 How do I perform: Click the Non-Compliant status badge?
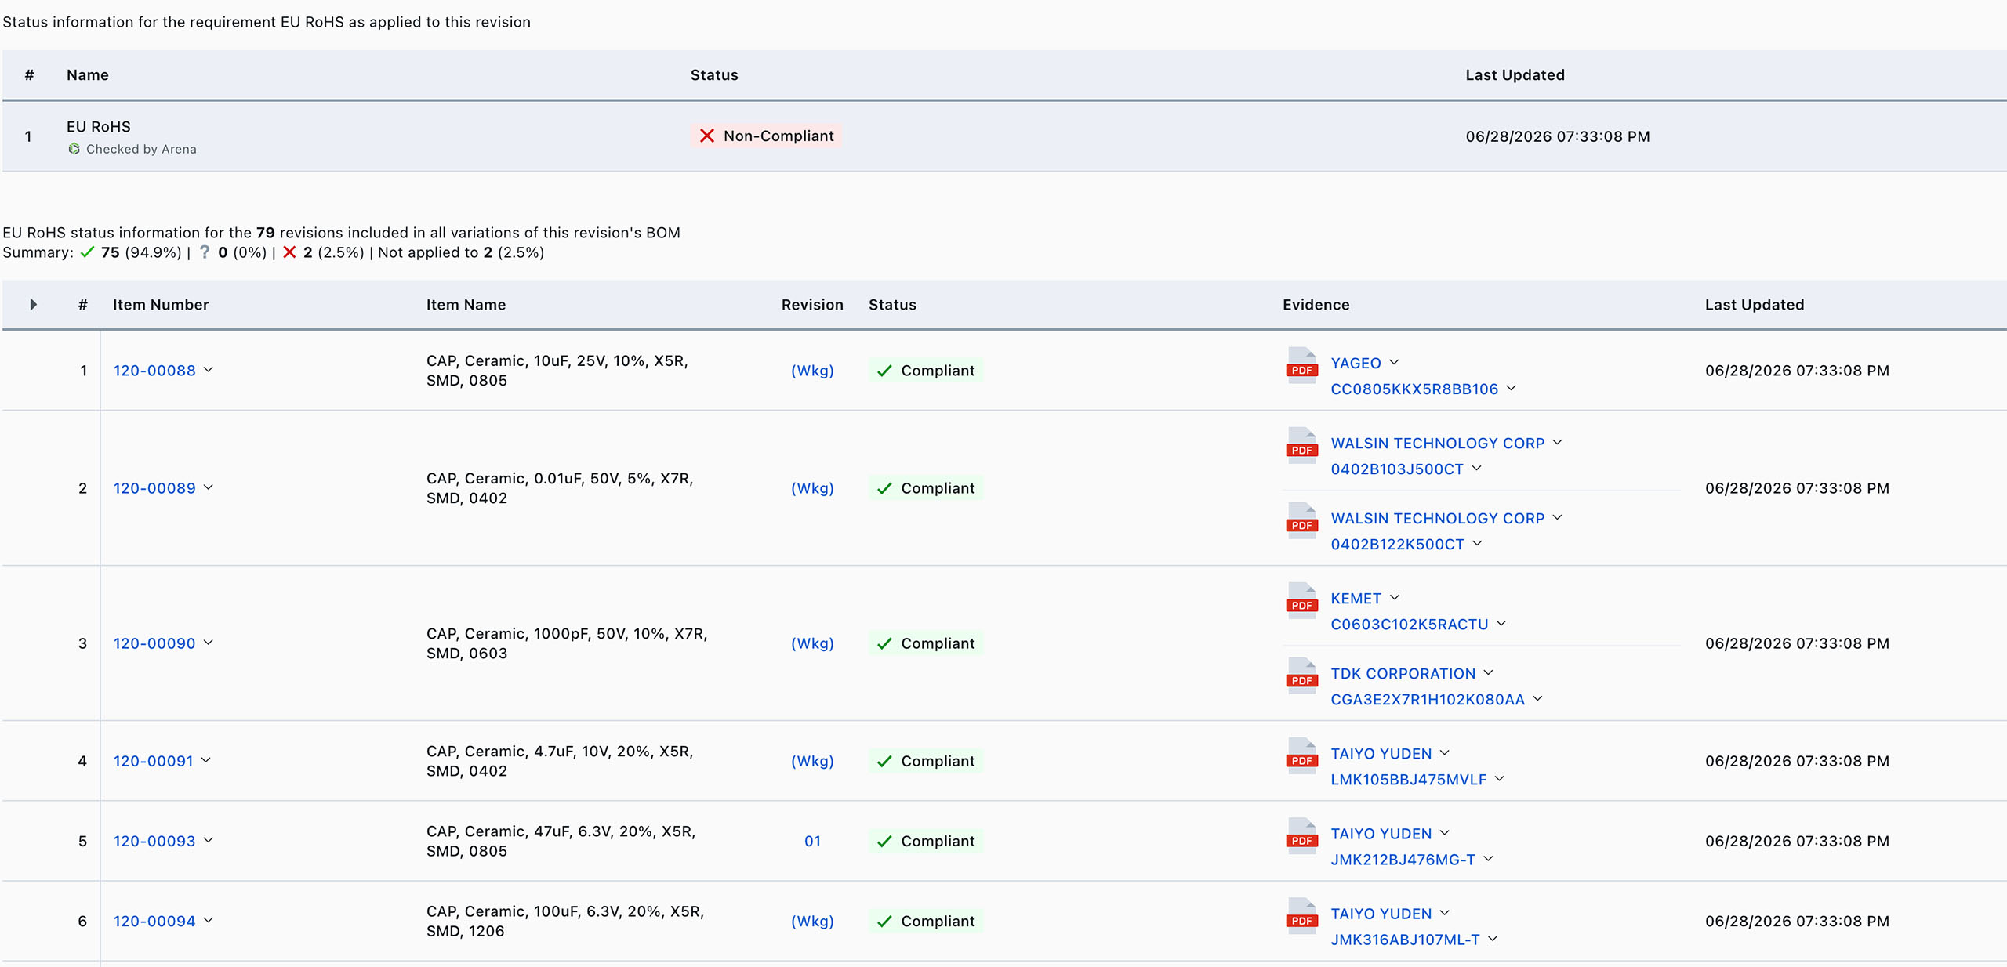pos(766,136)
